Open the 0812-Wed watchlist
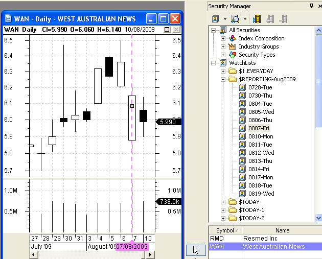322x259 pixels. pyautogui.click(x=261, y=153)
